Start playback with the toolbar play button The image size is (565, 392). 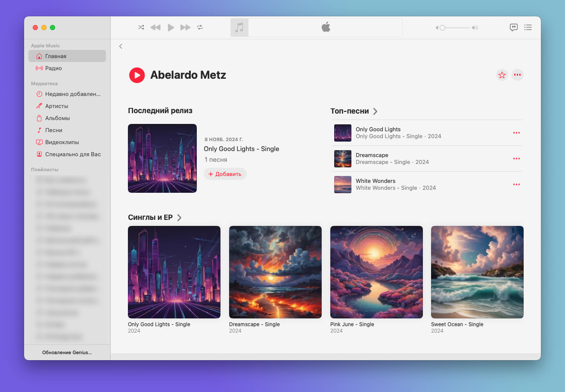tap(171, 28)
